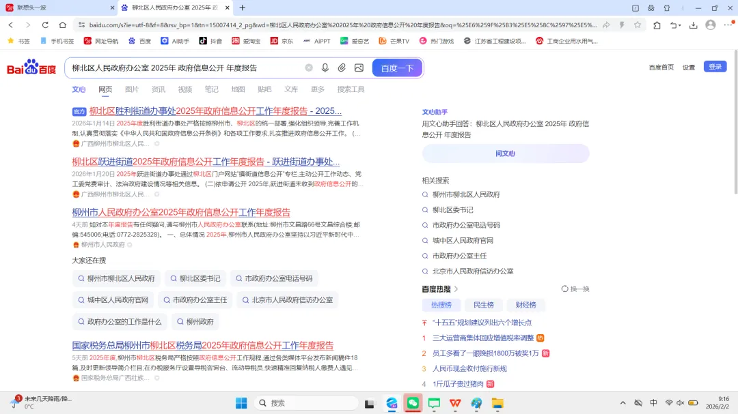Open the 搜索工具 filter options
This screenshot has width=738, height=414.
point(351,89)
